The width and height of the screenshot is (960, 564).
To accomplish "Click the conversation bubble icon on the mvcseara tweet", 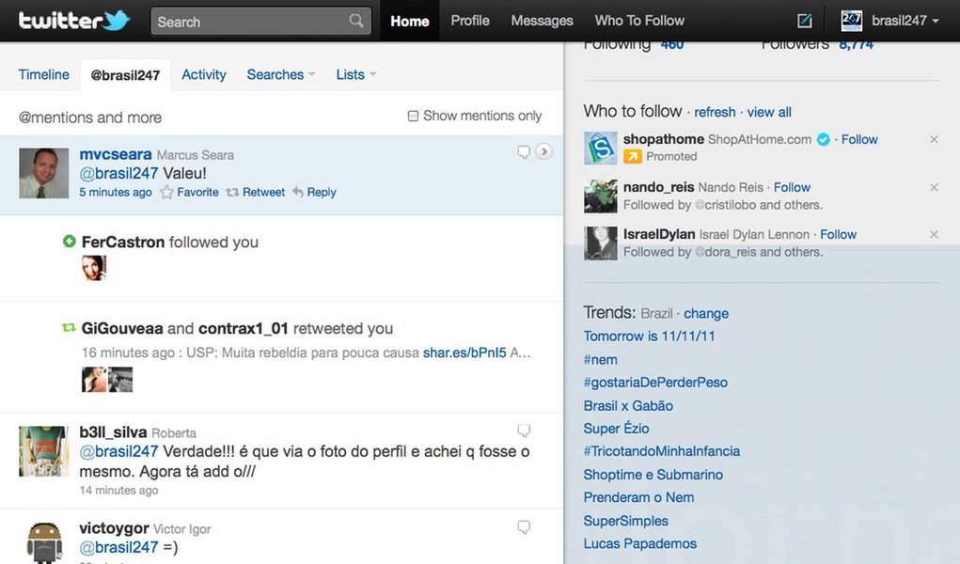I will pyautogui.click(x=524, y=152).
